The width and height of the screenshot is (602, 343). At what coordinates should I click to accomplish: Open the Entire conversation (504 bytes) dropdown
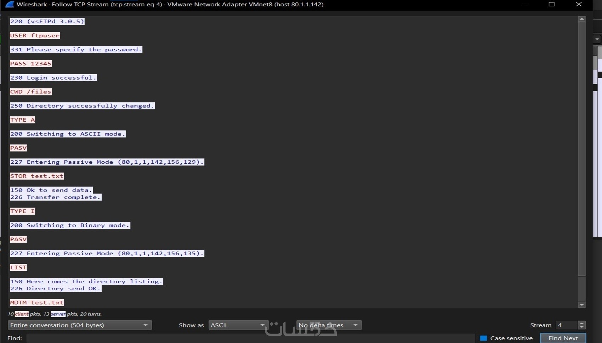(x=80, y=325)
